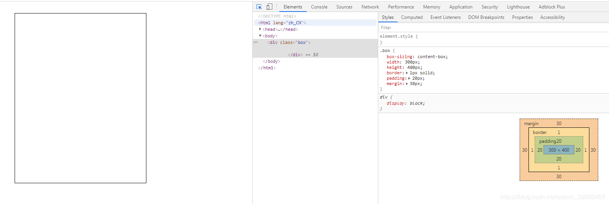
Task: Click the margin label in the box model
Action: click(x=531, y=124)
